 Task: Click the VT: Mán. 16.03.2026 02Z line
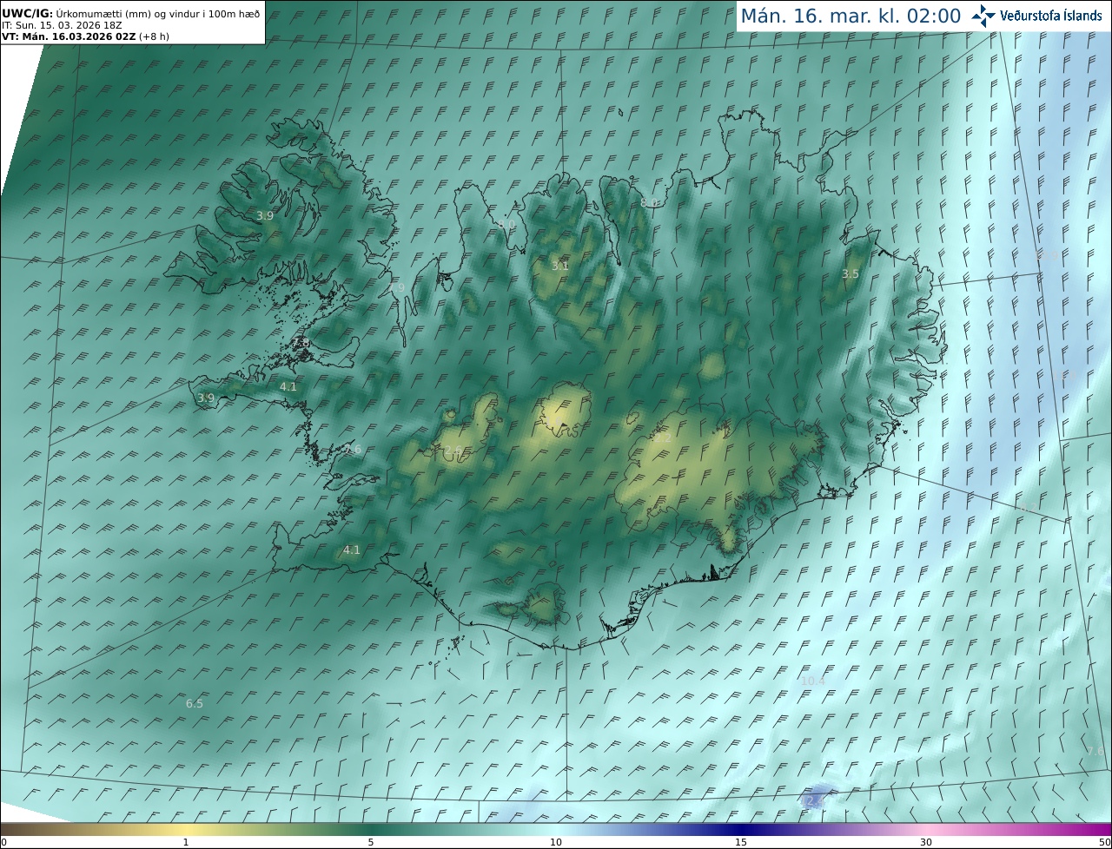[68, 36]
